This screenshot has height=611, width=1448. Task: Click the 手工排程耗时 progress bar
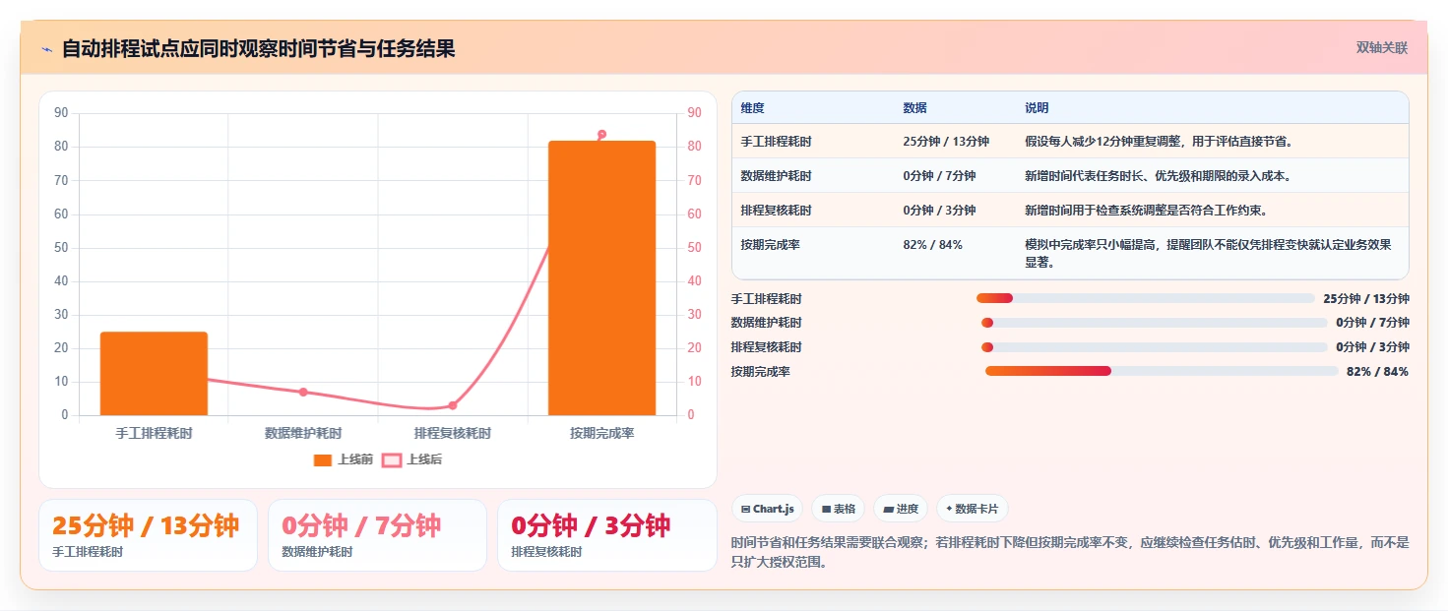[1146, 298]
